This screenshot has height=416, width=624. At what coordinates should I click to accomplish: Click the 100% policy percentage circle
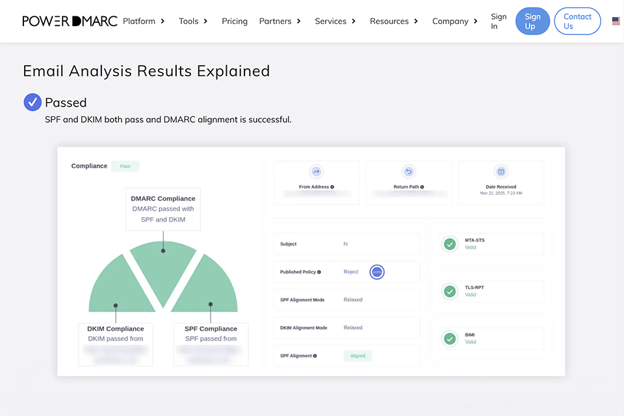tap(377, 272)
